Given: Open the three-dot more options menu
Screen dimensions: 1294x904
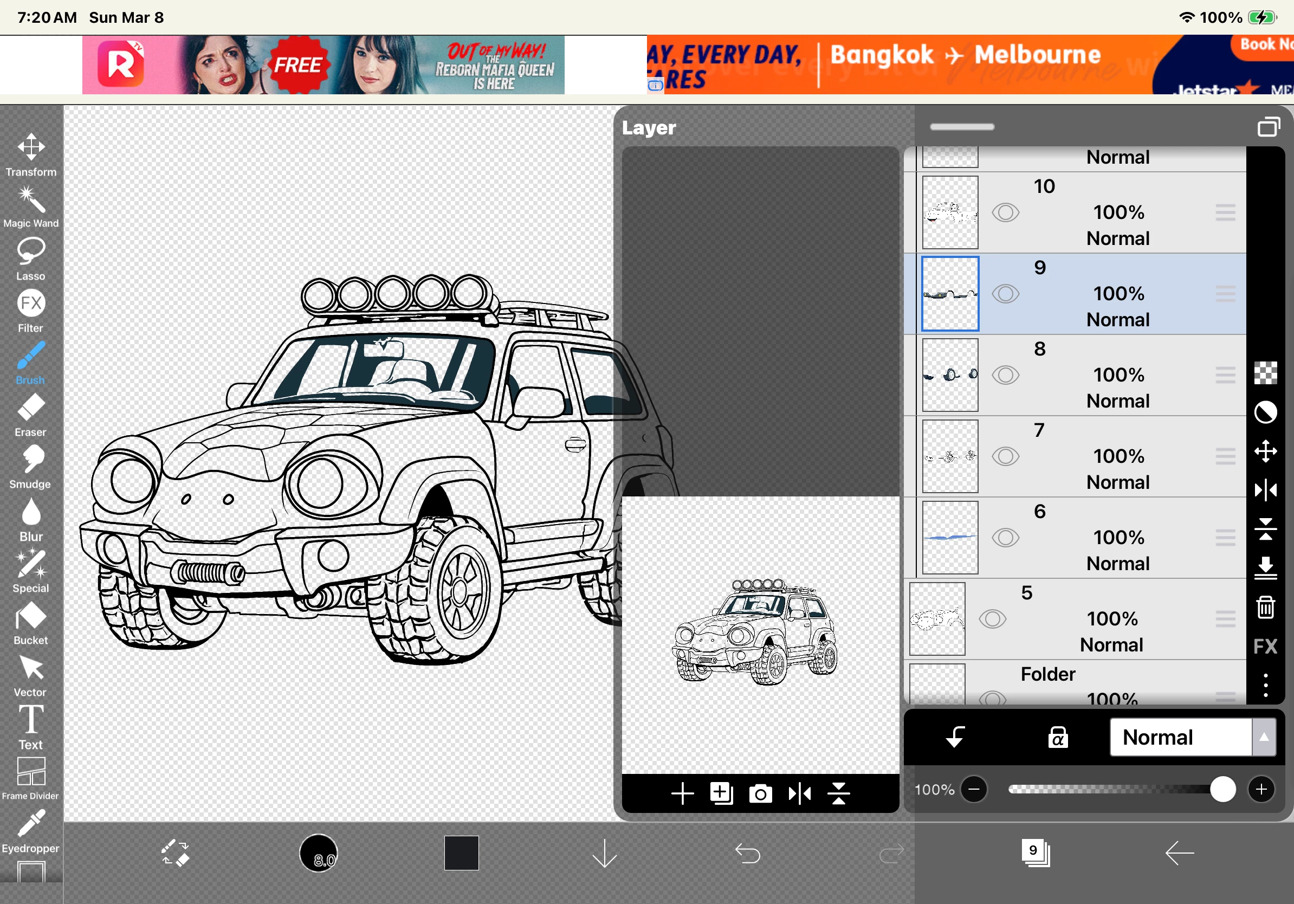Looking at the screenshot, I should pyautogui.click(x=1265, y=686).
